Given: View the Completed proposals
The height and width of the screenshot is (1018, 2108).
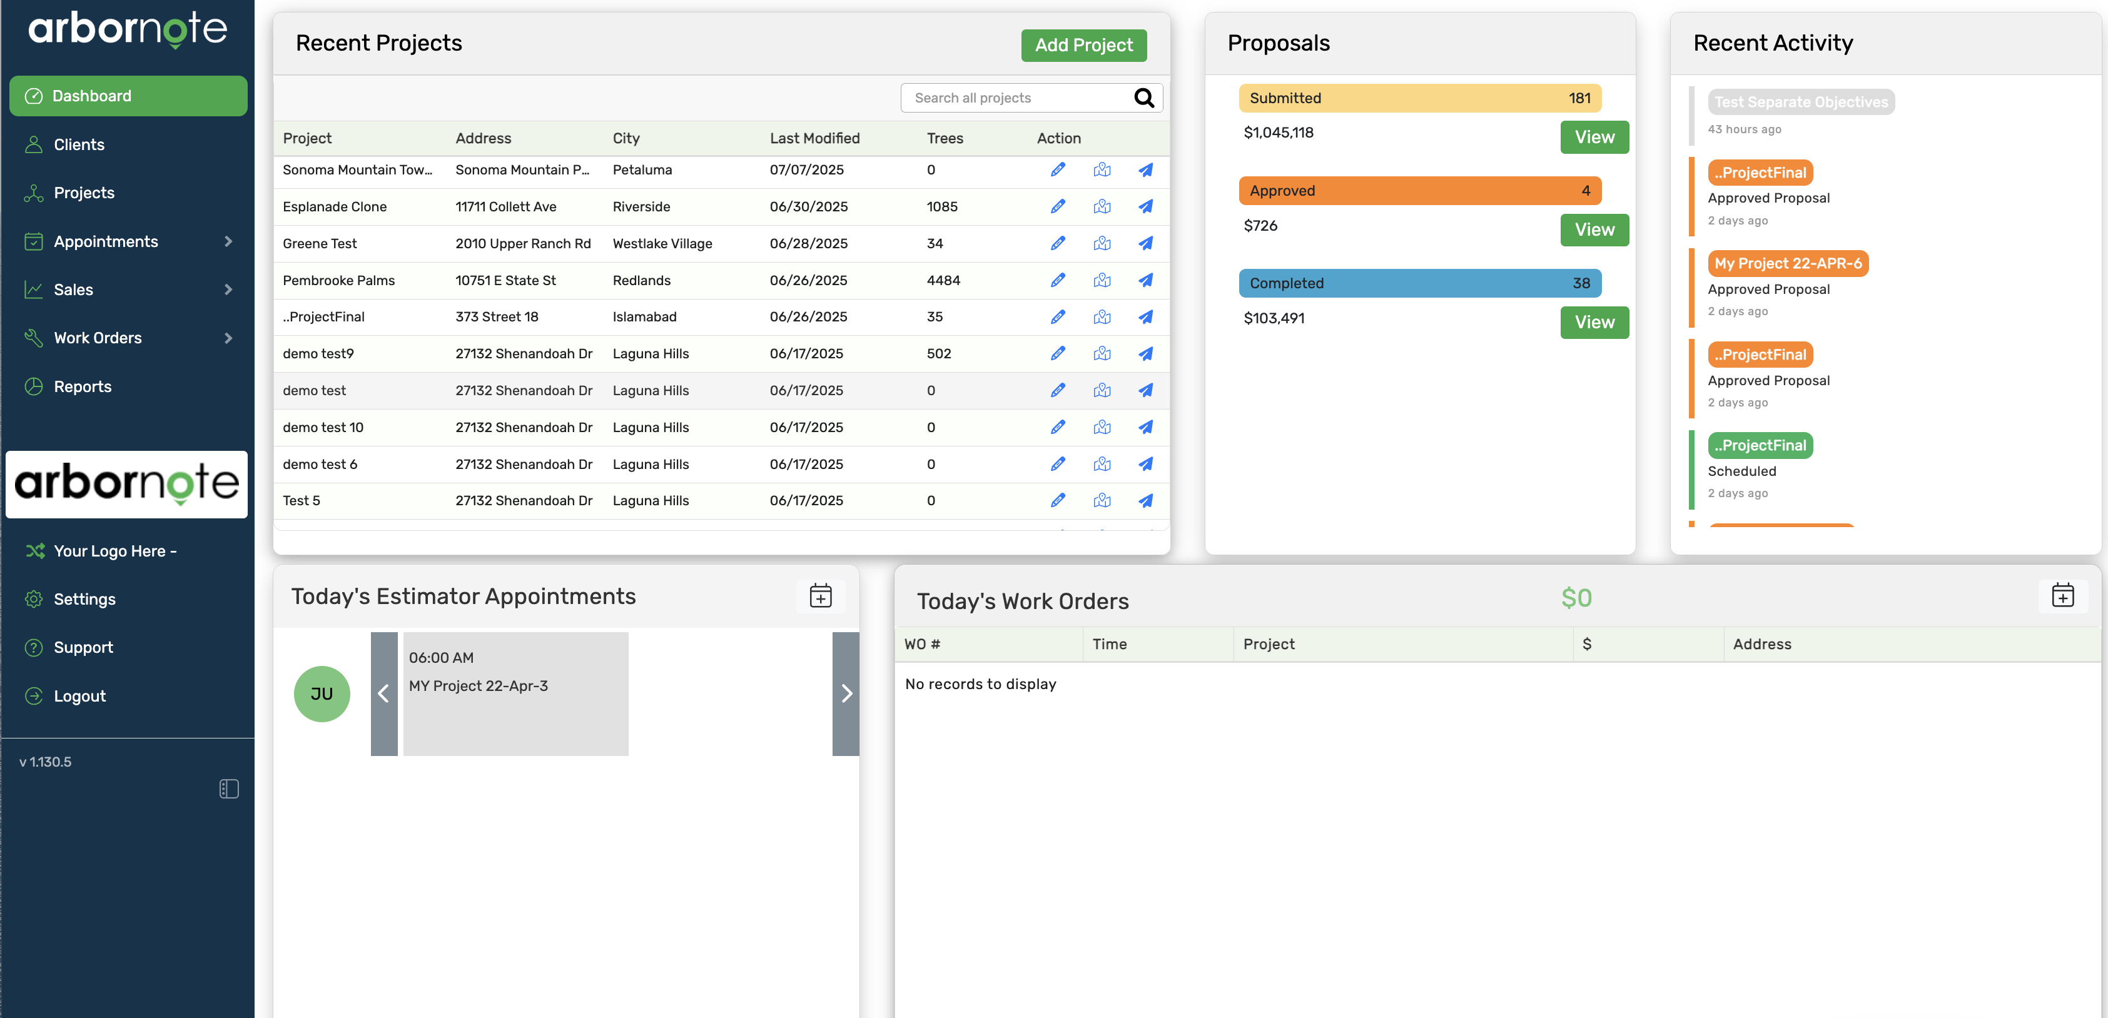Looking at the screenshot, I should (1593, 321).
